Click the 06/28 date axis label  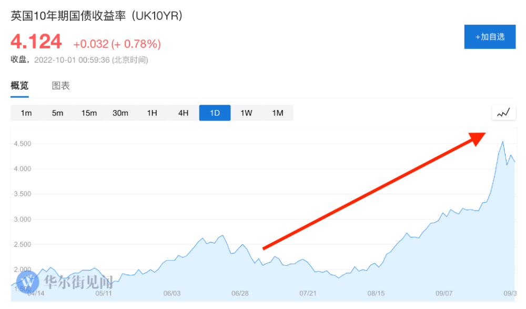tap(240, 294)
